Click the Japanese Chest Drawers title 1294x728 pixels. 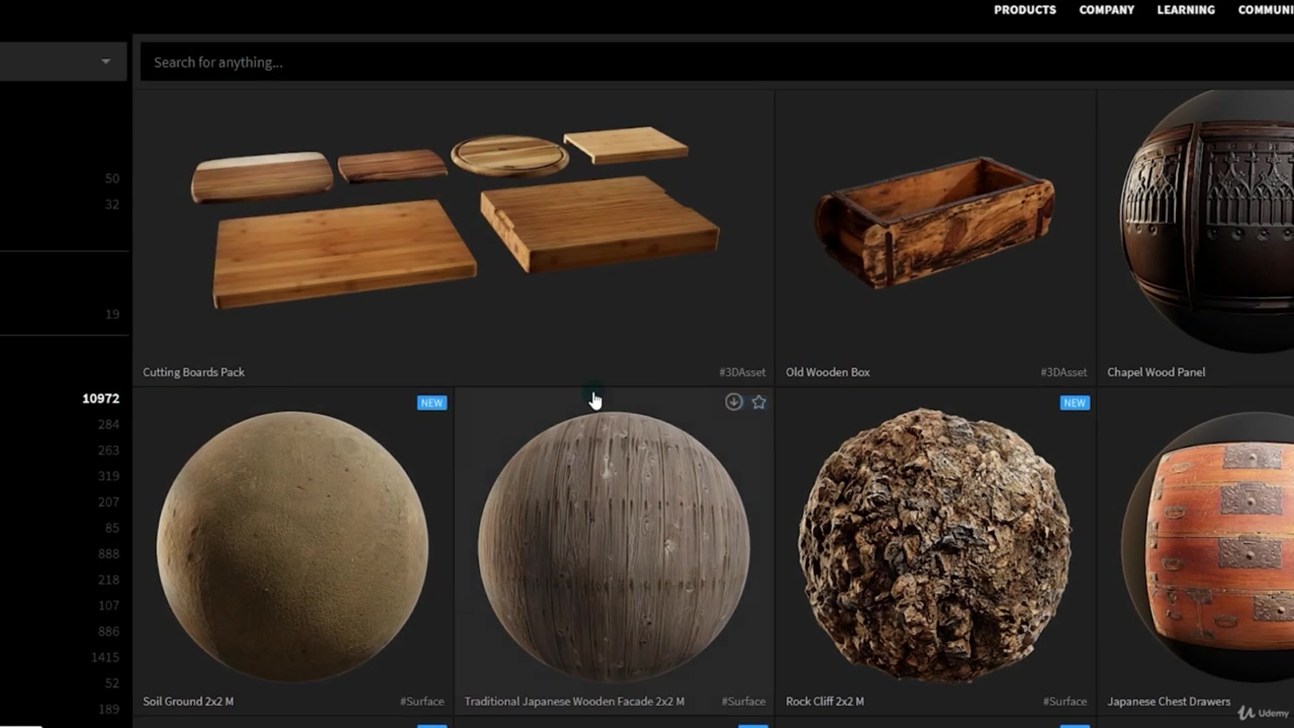tap(1169, 701)
